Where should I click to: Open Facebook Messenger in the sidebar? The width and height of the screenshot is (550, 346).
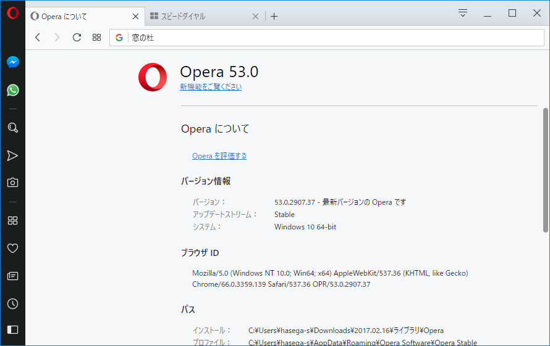(12, 62)
